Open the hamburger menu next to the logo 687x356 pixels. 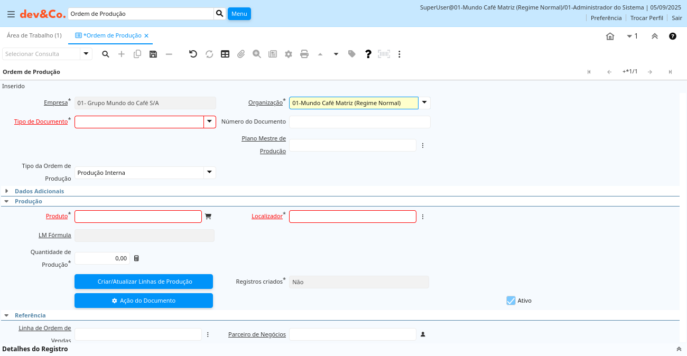click(11, 14)
